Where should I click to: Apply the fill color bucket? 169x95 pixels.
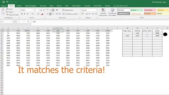click(38, 14)
